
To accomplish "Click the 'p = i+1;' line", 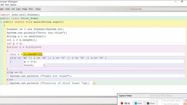I will pos(30,62).
